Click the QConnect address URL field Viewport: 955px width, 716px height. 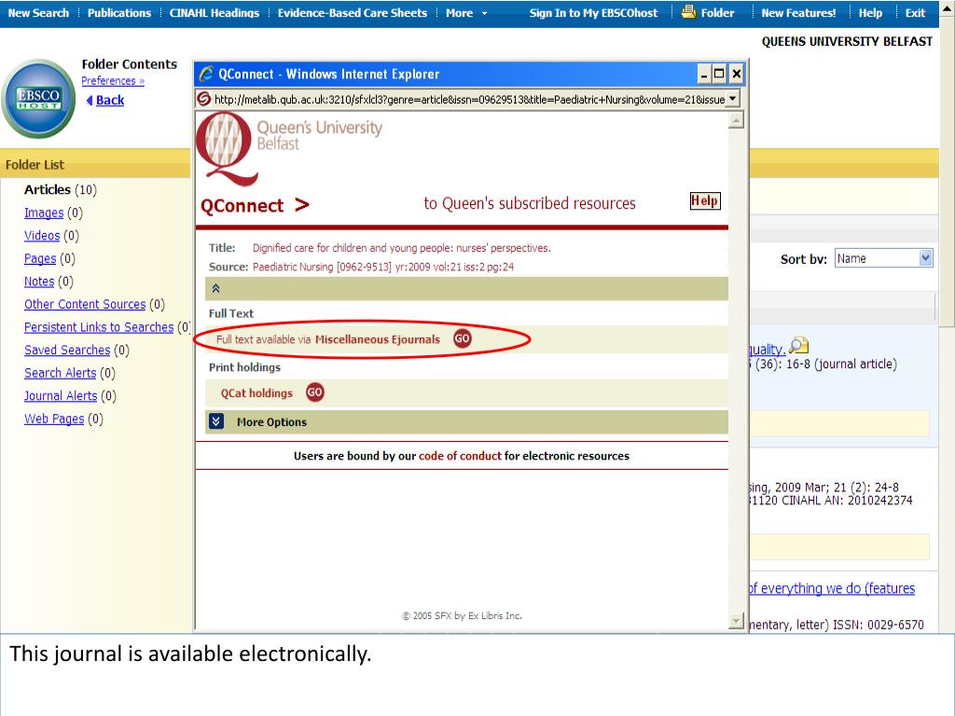point(469,99)
